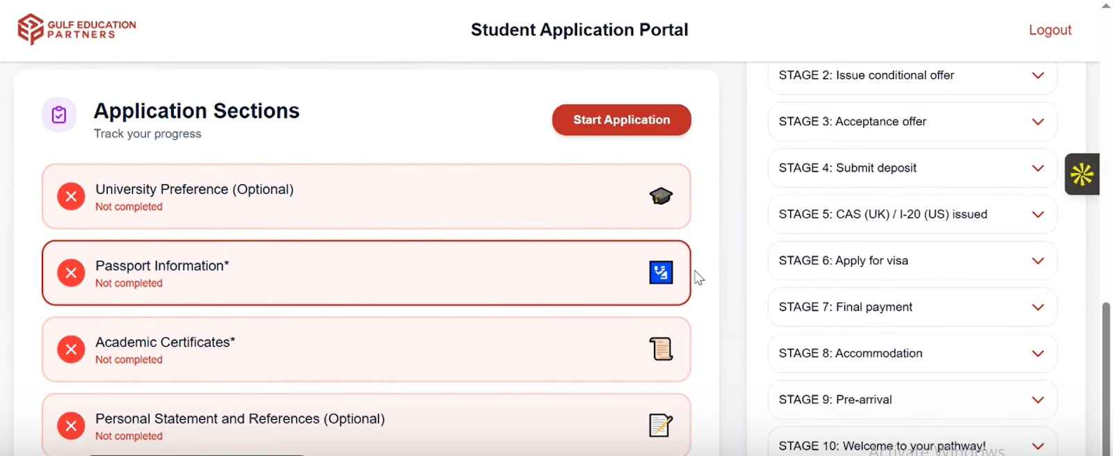Click the purple clipboard icon near Application Sections
Viewport: 1113px width, 456px height.
(x=58, y=115)
